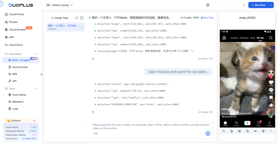The image size is (278, 144).
Task: Open the TikTok comments bubble icon
Action: coord(271,90)
